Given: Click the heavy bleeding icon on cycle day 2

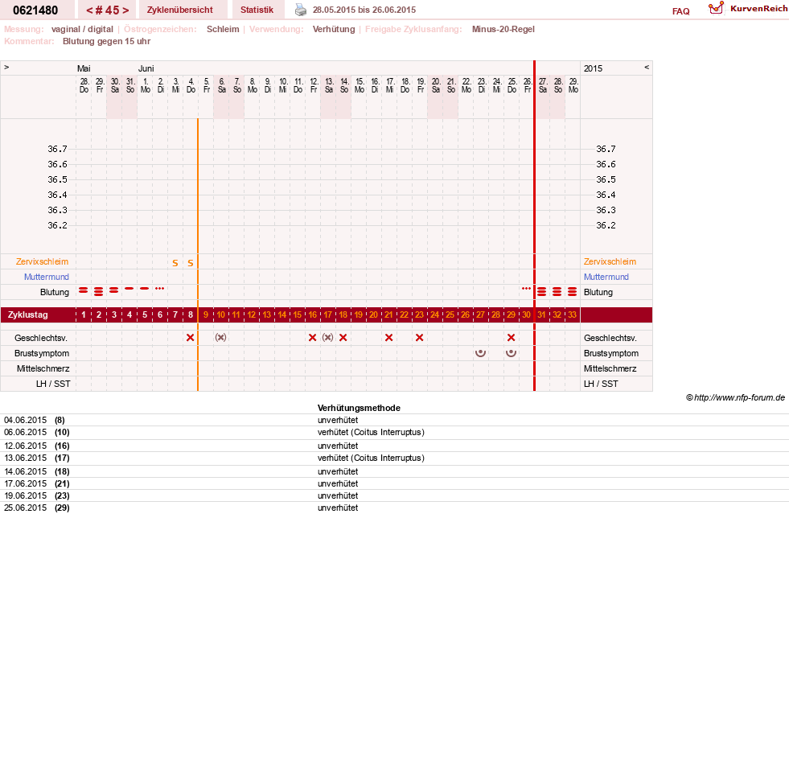Looking at the screenshot, I should point(99,291).
